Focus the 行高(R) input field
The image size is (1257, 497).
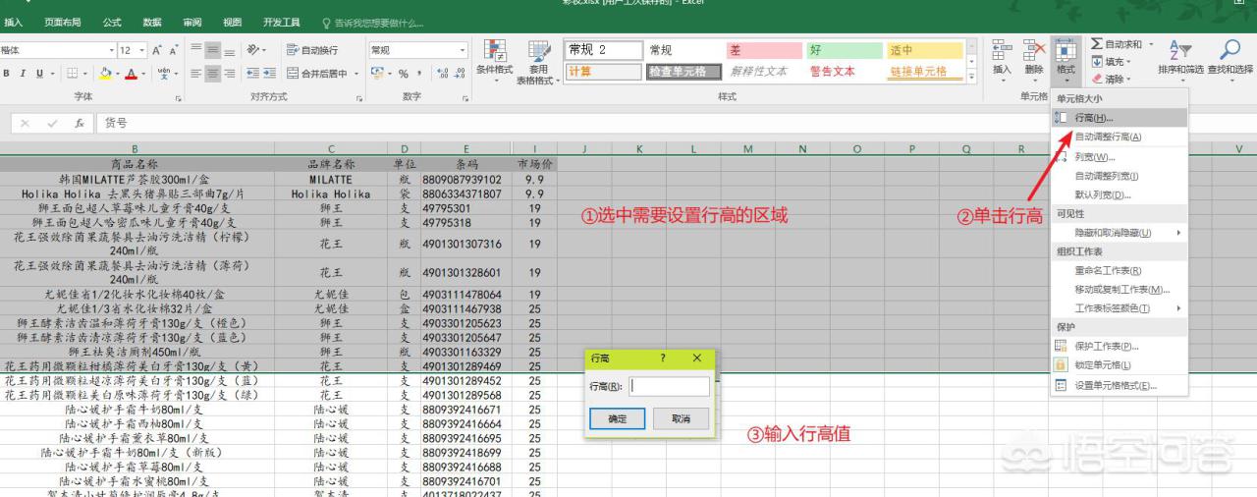pyautogui.click(x=669, y=386)
